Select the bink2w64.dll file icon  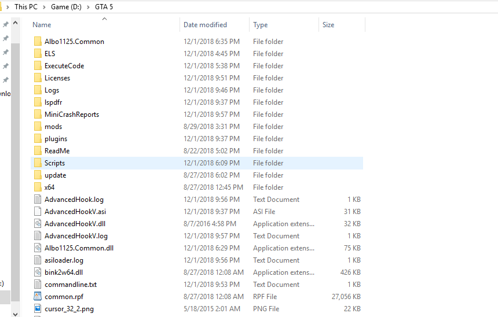click(38, 272)
